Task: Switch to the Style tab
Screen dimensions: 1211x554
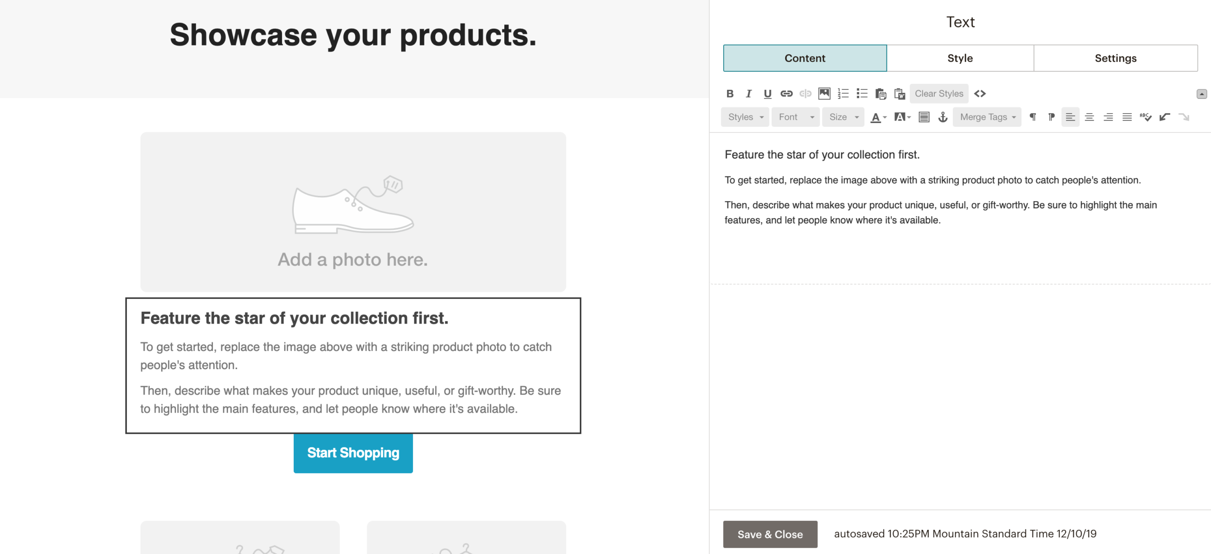Action: [x=960, y=58]
